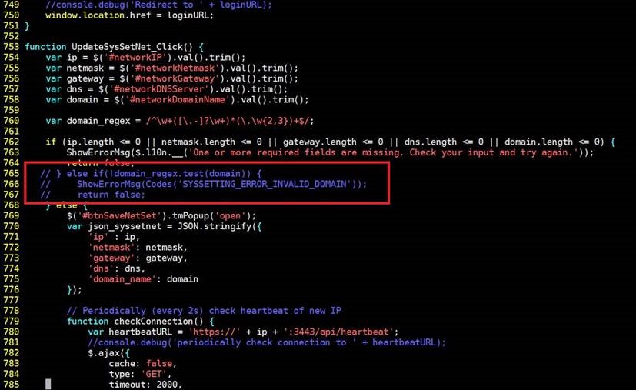Viewport: 636px width, 390px height.
Task: Click the 'Periodically check heartbeat' comment
Action: (x=204, y=311)
